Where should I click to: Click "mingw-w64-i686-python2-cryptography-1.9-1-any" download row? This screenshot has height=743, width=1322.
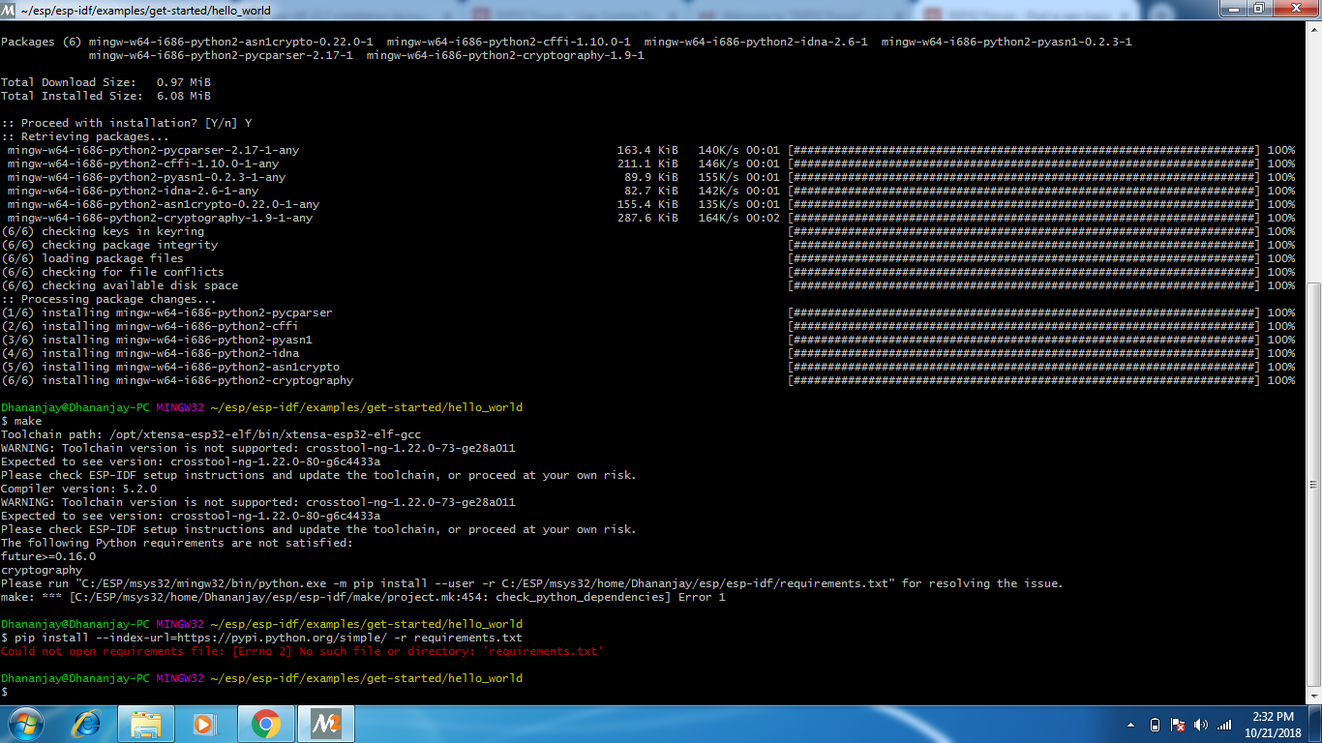[647, 218]
